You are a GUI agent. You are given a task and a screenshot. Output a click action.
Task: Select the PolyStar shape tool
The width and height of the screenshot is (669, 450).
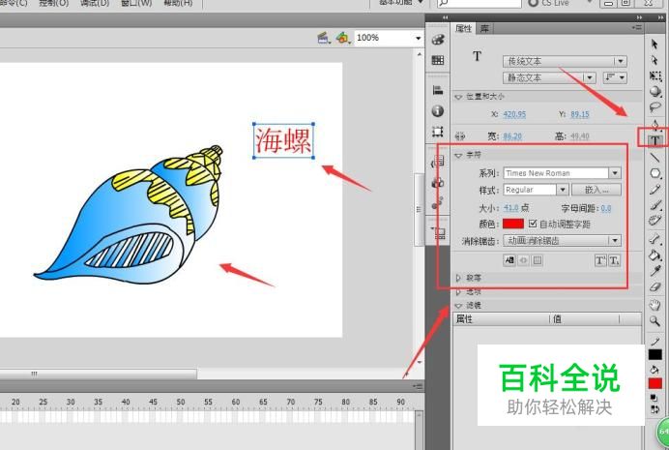pos(654,173)
